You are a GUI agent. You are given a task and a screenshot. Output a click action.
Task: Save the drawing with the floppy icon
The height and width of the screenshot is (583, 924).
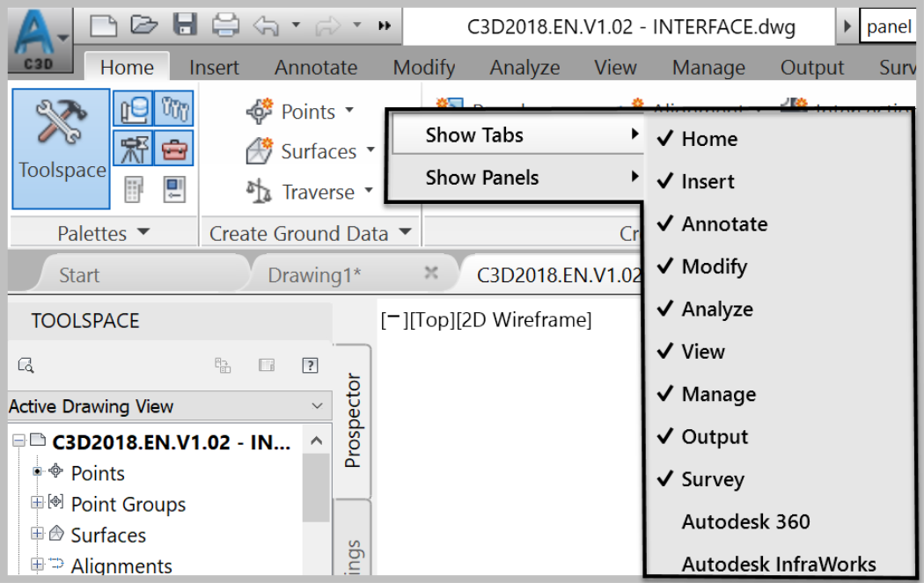pos(185,25)
